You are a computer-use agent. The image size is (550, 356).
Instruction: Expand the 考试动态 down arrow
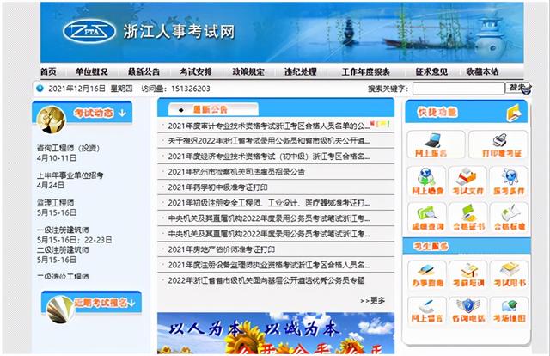tap(122, 113)
